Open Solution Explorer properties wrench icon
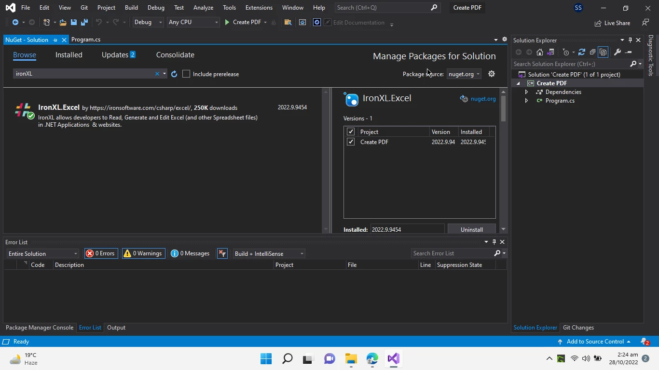The width and height of the screenshot is (659, 370). (x=617, y=52)
